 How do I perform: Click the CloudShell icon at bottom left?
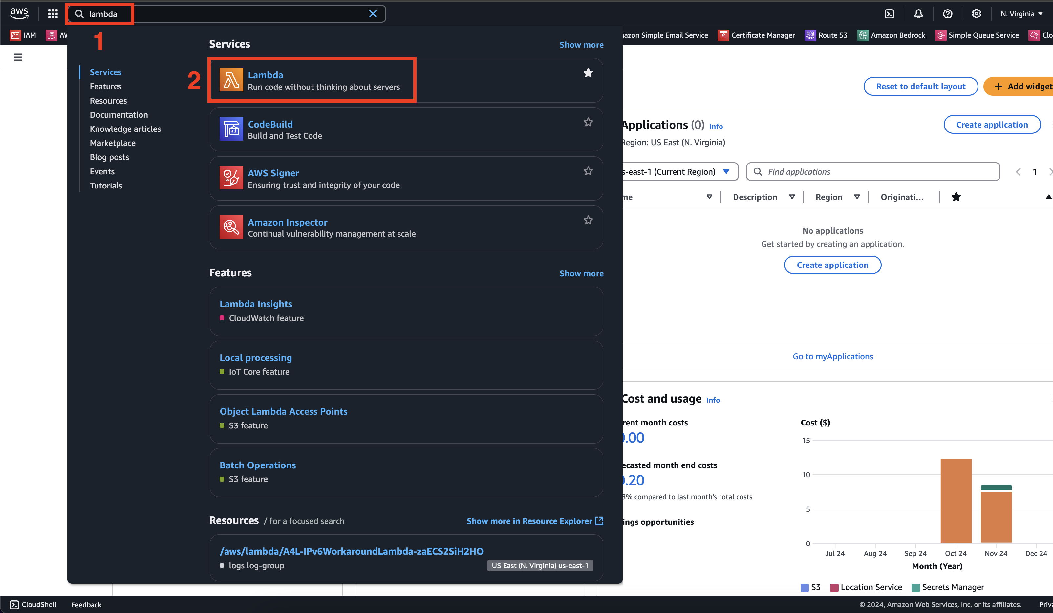pyautogui.click(x=15, y=604)
